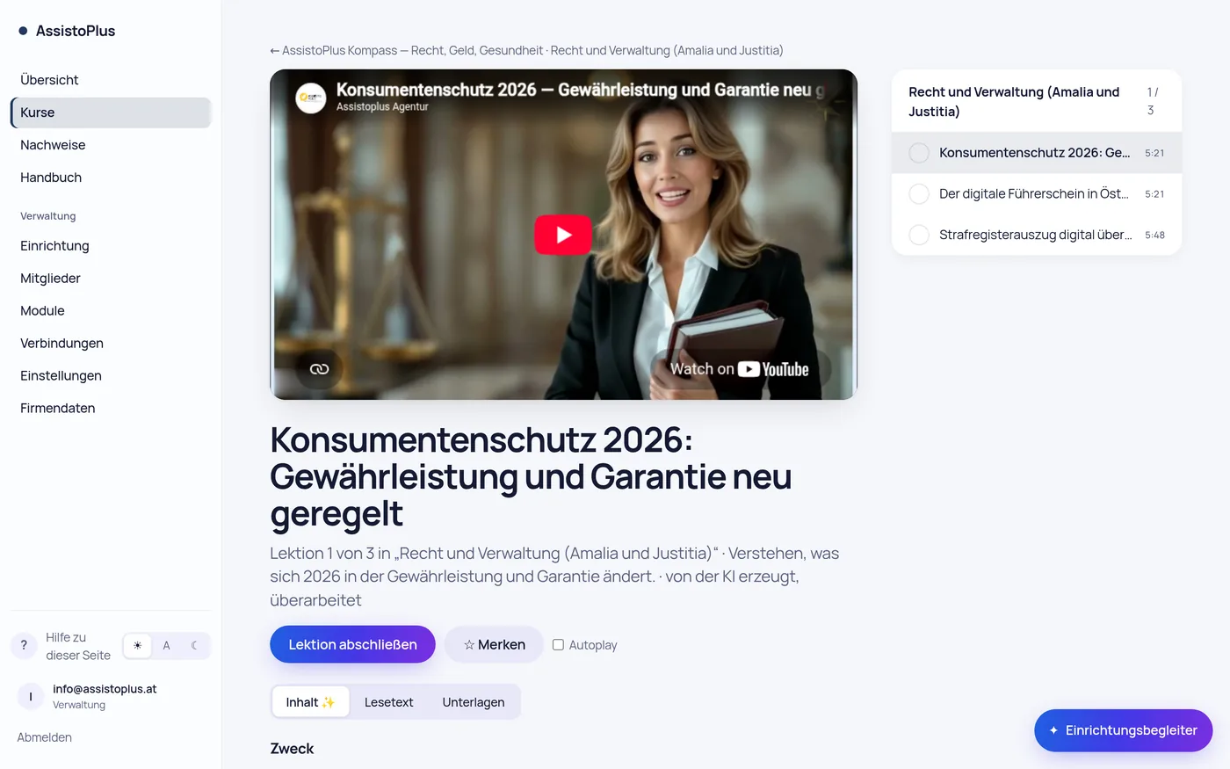
Task: Open the account info@assistoplus.at
Action: point(105,689)
